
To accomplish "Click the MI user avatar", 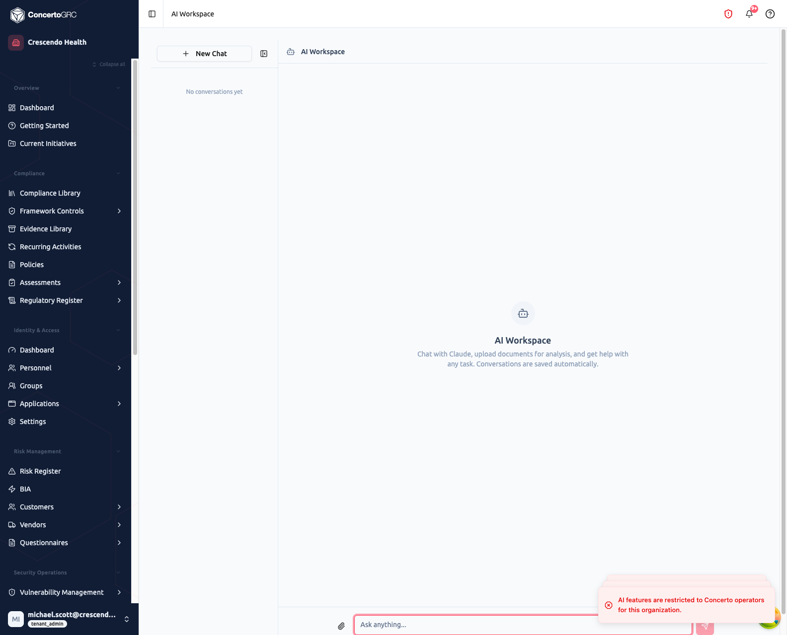I will (x=16, y=619).
